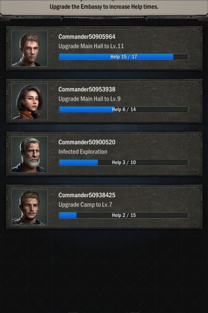Tap the Commander50900520 name label
This screenshot has width=208, height=313.
coord(87,142)
